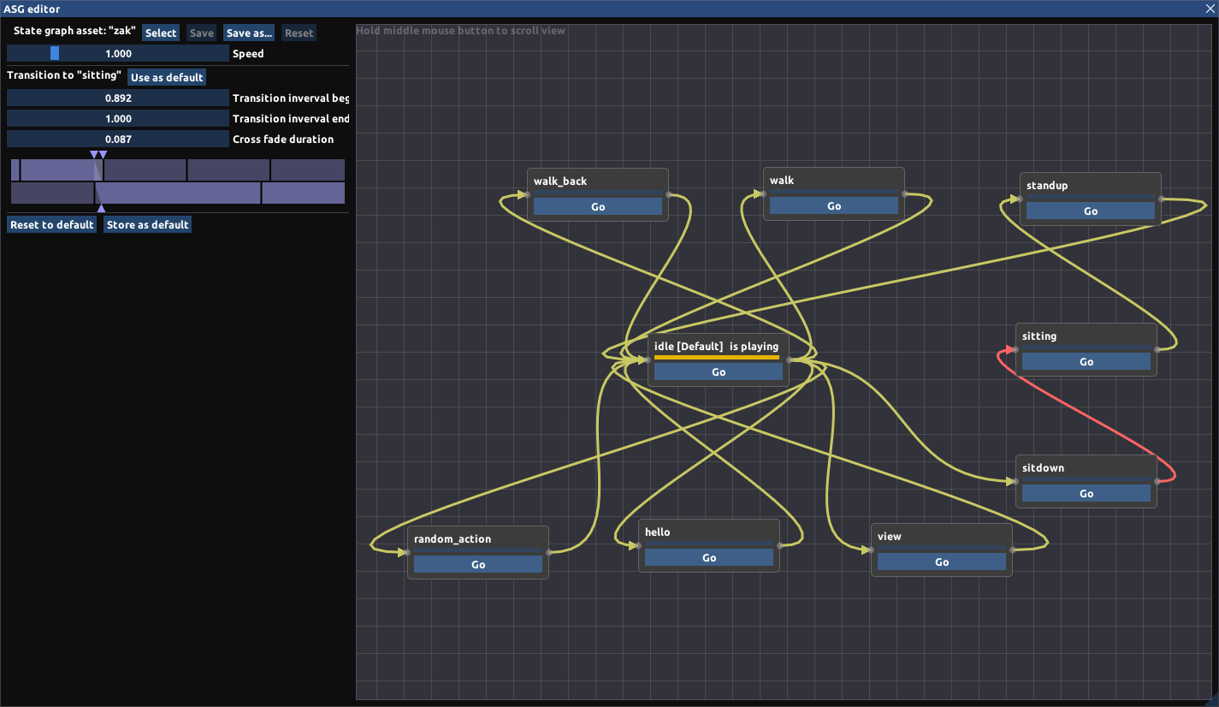This screenshot has width=1219, height=707.
Task: Click the orange playing progress bar on idle
Action: click(717, 357)
